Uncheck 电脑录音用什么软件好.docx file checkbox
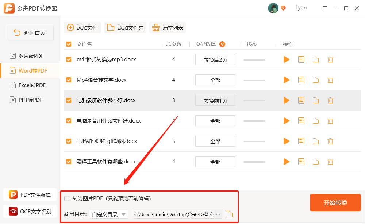This screenshot has width=365, height=224. [x=69, y=121]
